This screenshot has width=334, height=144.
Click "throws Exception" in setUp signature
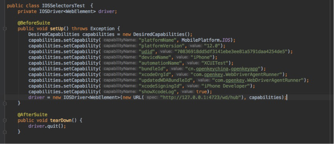coord(93,29)
